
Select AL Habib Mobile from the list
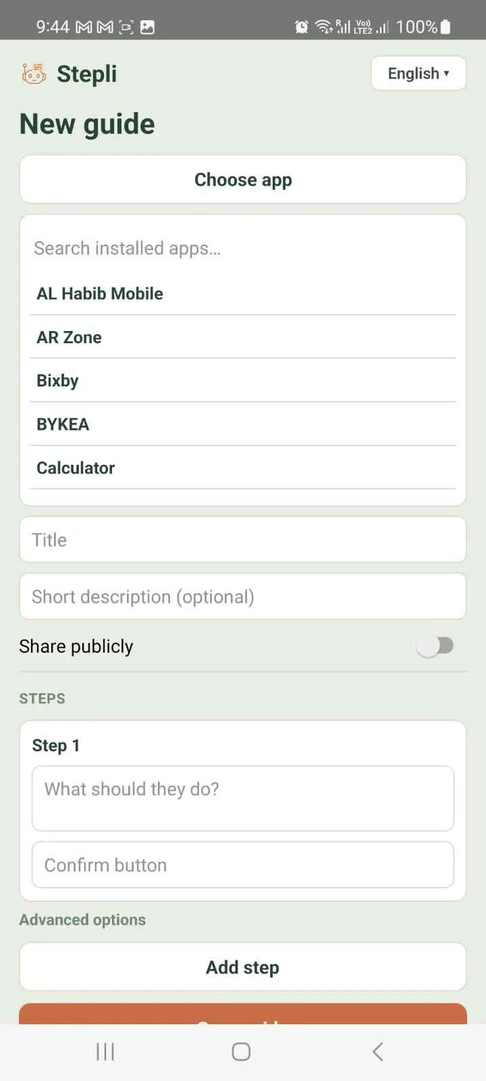point(243,294)
